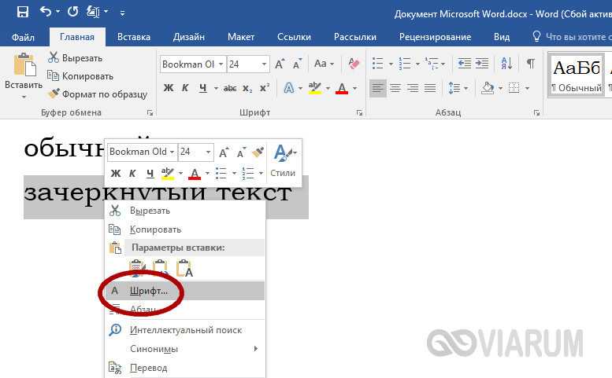Switch to the Рассылки tab
Image resolution: width=612 pixels, height=378 pixels.
coord(354,37)
